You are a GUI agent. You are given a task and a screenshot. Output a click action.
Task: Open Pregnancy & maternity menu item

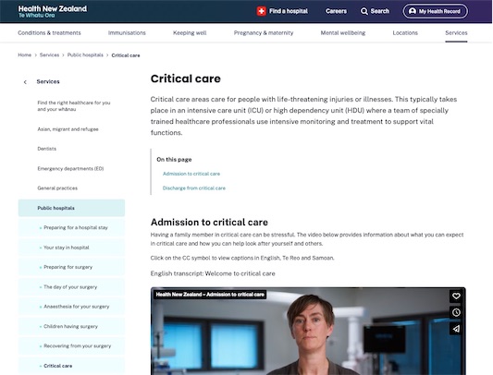[264, 32]
